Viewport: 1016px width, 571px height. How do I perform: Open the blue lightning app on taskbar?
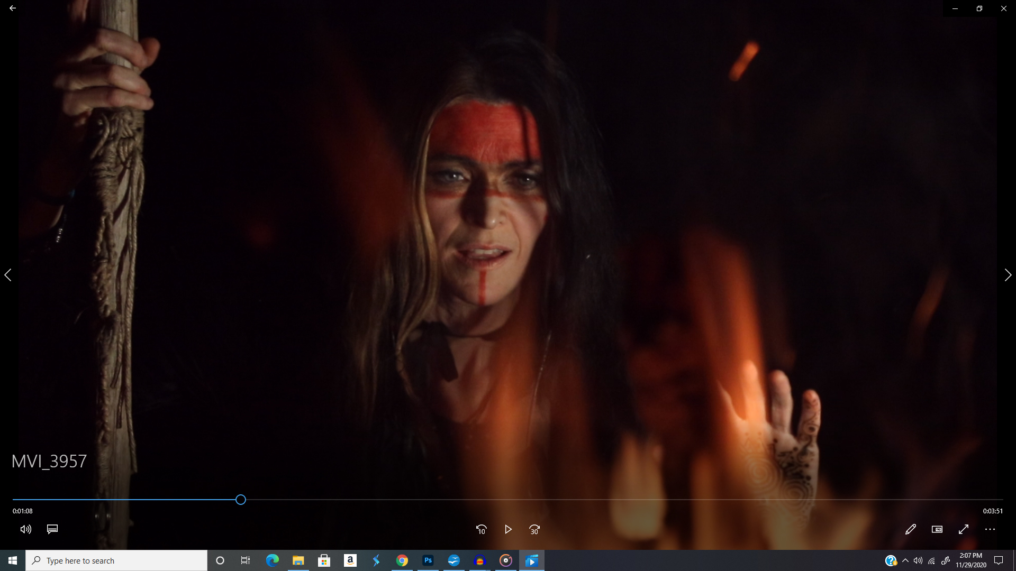click(x=376, y=560)
